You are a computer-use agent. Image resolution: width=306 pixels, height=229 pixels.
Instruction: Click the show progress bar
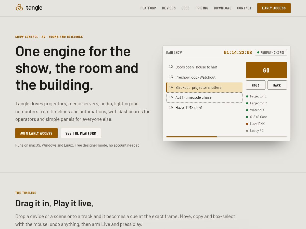click(x=226, y=137)
